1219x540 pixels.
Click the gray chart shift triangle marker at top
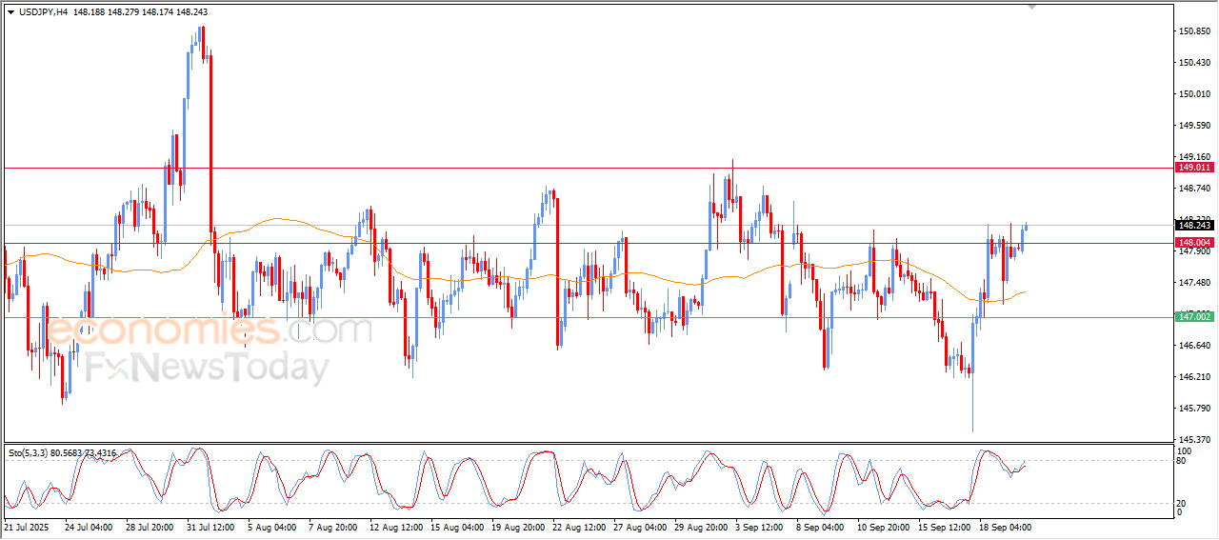pos(1031,7)
